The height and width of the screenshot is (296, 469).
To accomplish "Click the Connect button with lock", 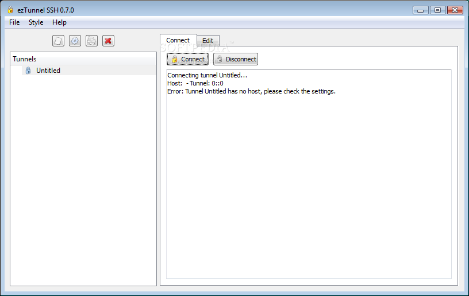I will click(187, 59).
